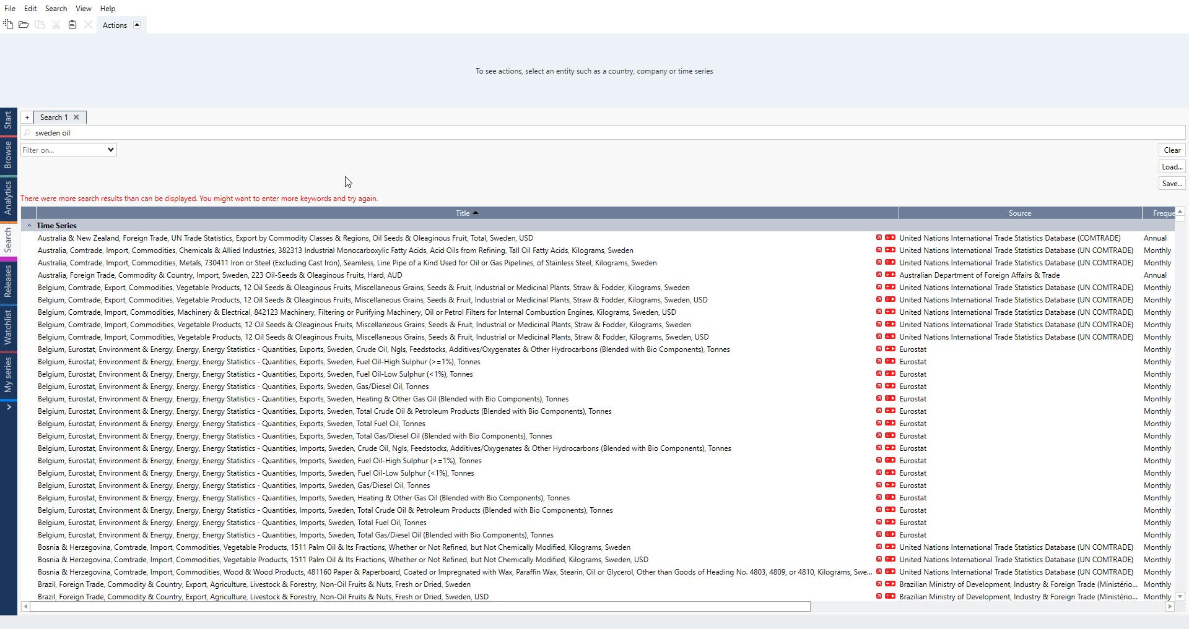
Task: Click the scissors cut icon
Action: pyautogui.click(x=56, y=25)
